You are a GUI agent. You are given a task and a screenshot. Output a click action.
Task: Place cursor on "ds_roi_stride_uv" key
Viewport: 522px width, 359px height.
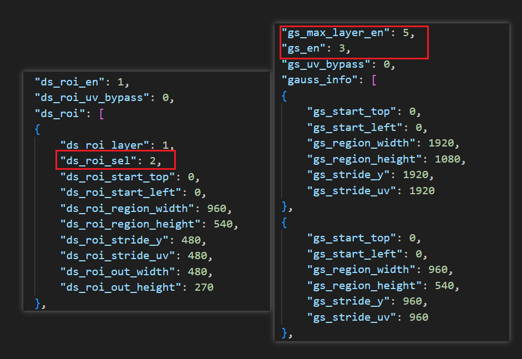click(x=118, y=256)
